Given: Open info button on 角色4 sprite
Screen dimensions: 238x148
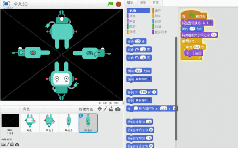Looking at the screenshot, I should [x=81, y=116].
